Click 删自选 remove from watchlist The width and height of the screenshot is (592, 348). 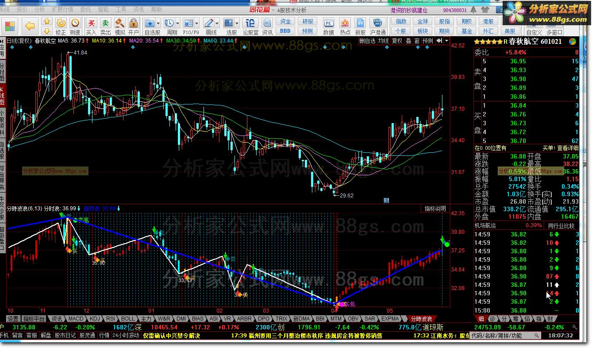pos(367,41)
